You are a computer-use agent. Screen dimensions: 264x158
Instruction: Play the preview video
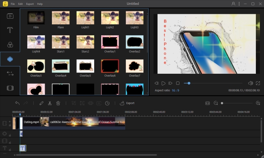point(163,83)
